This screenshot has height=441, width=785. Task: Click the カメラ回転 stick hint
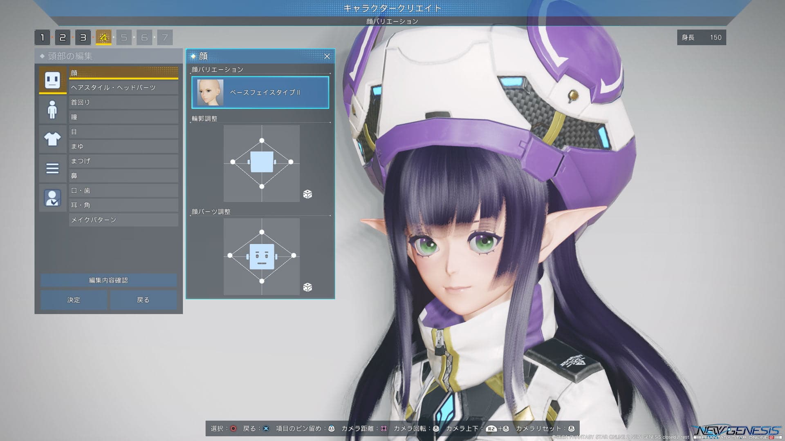pos(436,428)
